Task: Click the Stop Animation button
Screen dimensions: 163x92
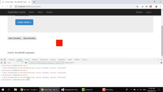Action: click(30, 38)
